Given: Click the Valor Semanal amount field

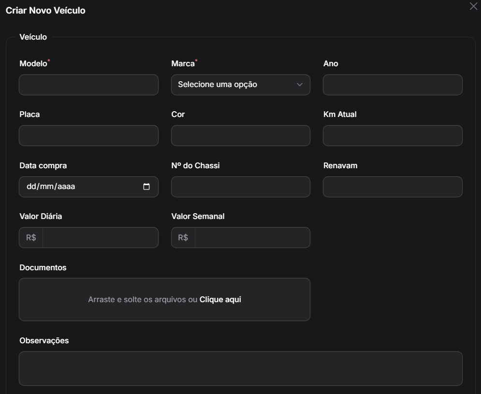Looking at the screenshot, I should pyautogui.click(x=252, y=237).
